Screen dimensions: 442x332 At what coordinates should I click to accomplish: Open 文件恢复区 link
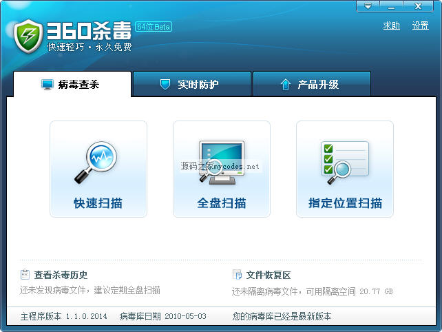coord(268,275)
